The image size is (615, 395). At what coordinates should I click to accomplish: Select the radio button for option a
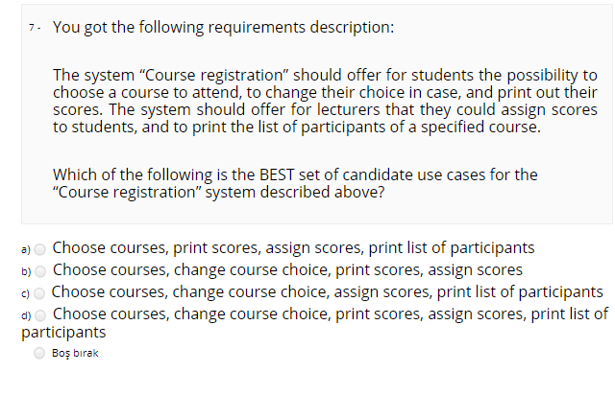pos(40,249)
